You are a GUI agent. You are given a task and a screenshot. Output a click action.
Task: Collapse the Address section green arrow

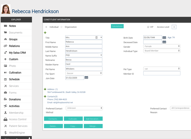(x=45, y=89)
